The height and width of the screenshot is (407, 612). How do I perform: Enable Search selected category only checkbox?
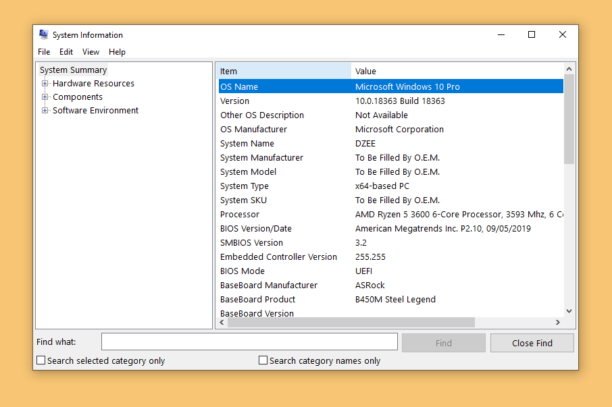coord(41,360)
